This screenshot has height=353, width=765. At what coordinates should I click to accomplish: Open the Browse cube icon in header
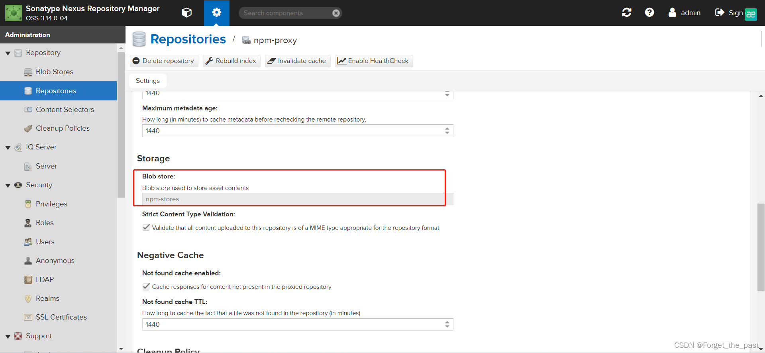186,13
